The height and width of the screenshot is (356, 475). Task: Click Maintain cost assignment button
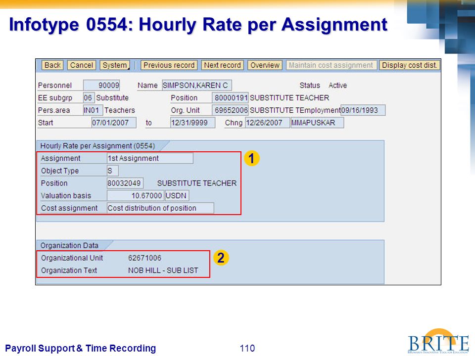pos(331,65)
